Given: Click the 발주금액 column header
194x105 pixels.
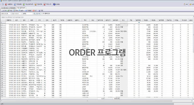Looking at the screenshot, I should 116,20.
